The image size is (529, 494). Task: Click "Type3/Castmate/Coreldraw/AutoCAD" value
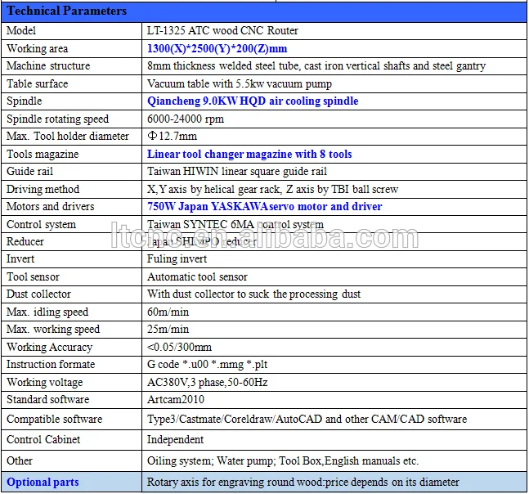click(235, 419)
